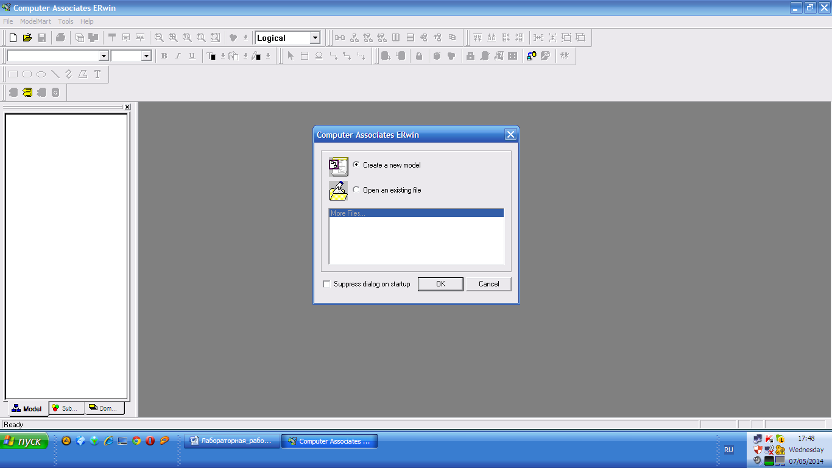Click the Italic formatting icon

[x=178, y=56]
